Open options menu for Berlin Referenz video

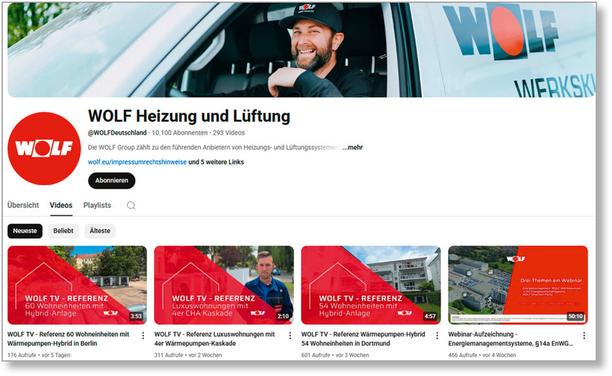(x=143, y=335)
